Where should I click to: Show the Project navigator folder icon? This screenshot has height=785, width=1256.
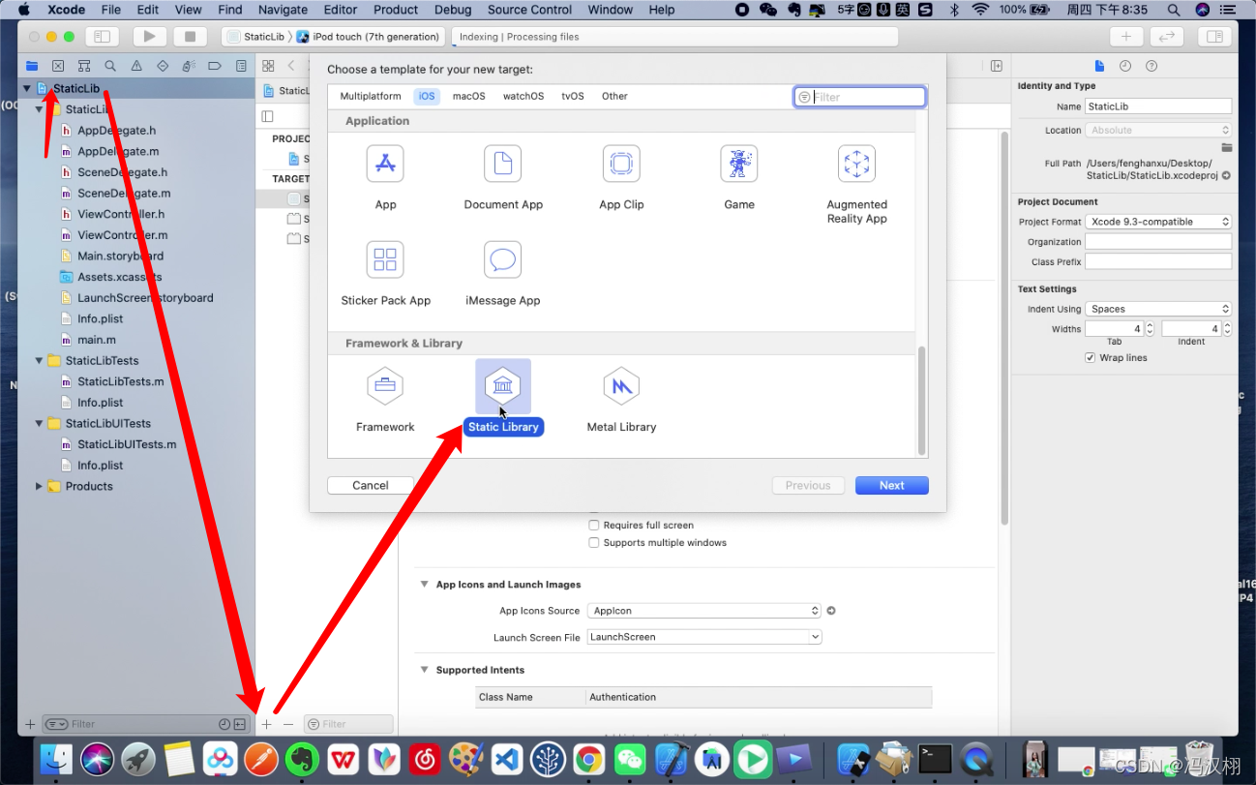click(32, 66)
